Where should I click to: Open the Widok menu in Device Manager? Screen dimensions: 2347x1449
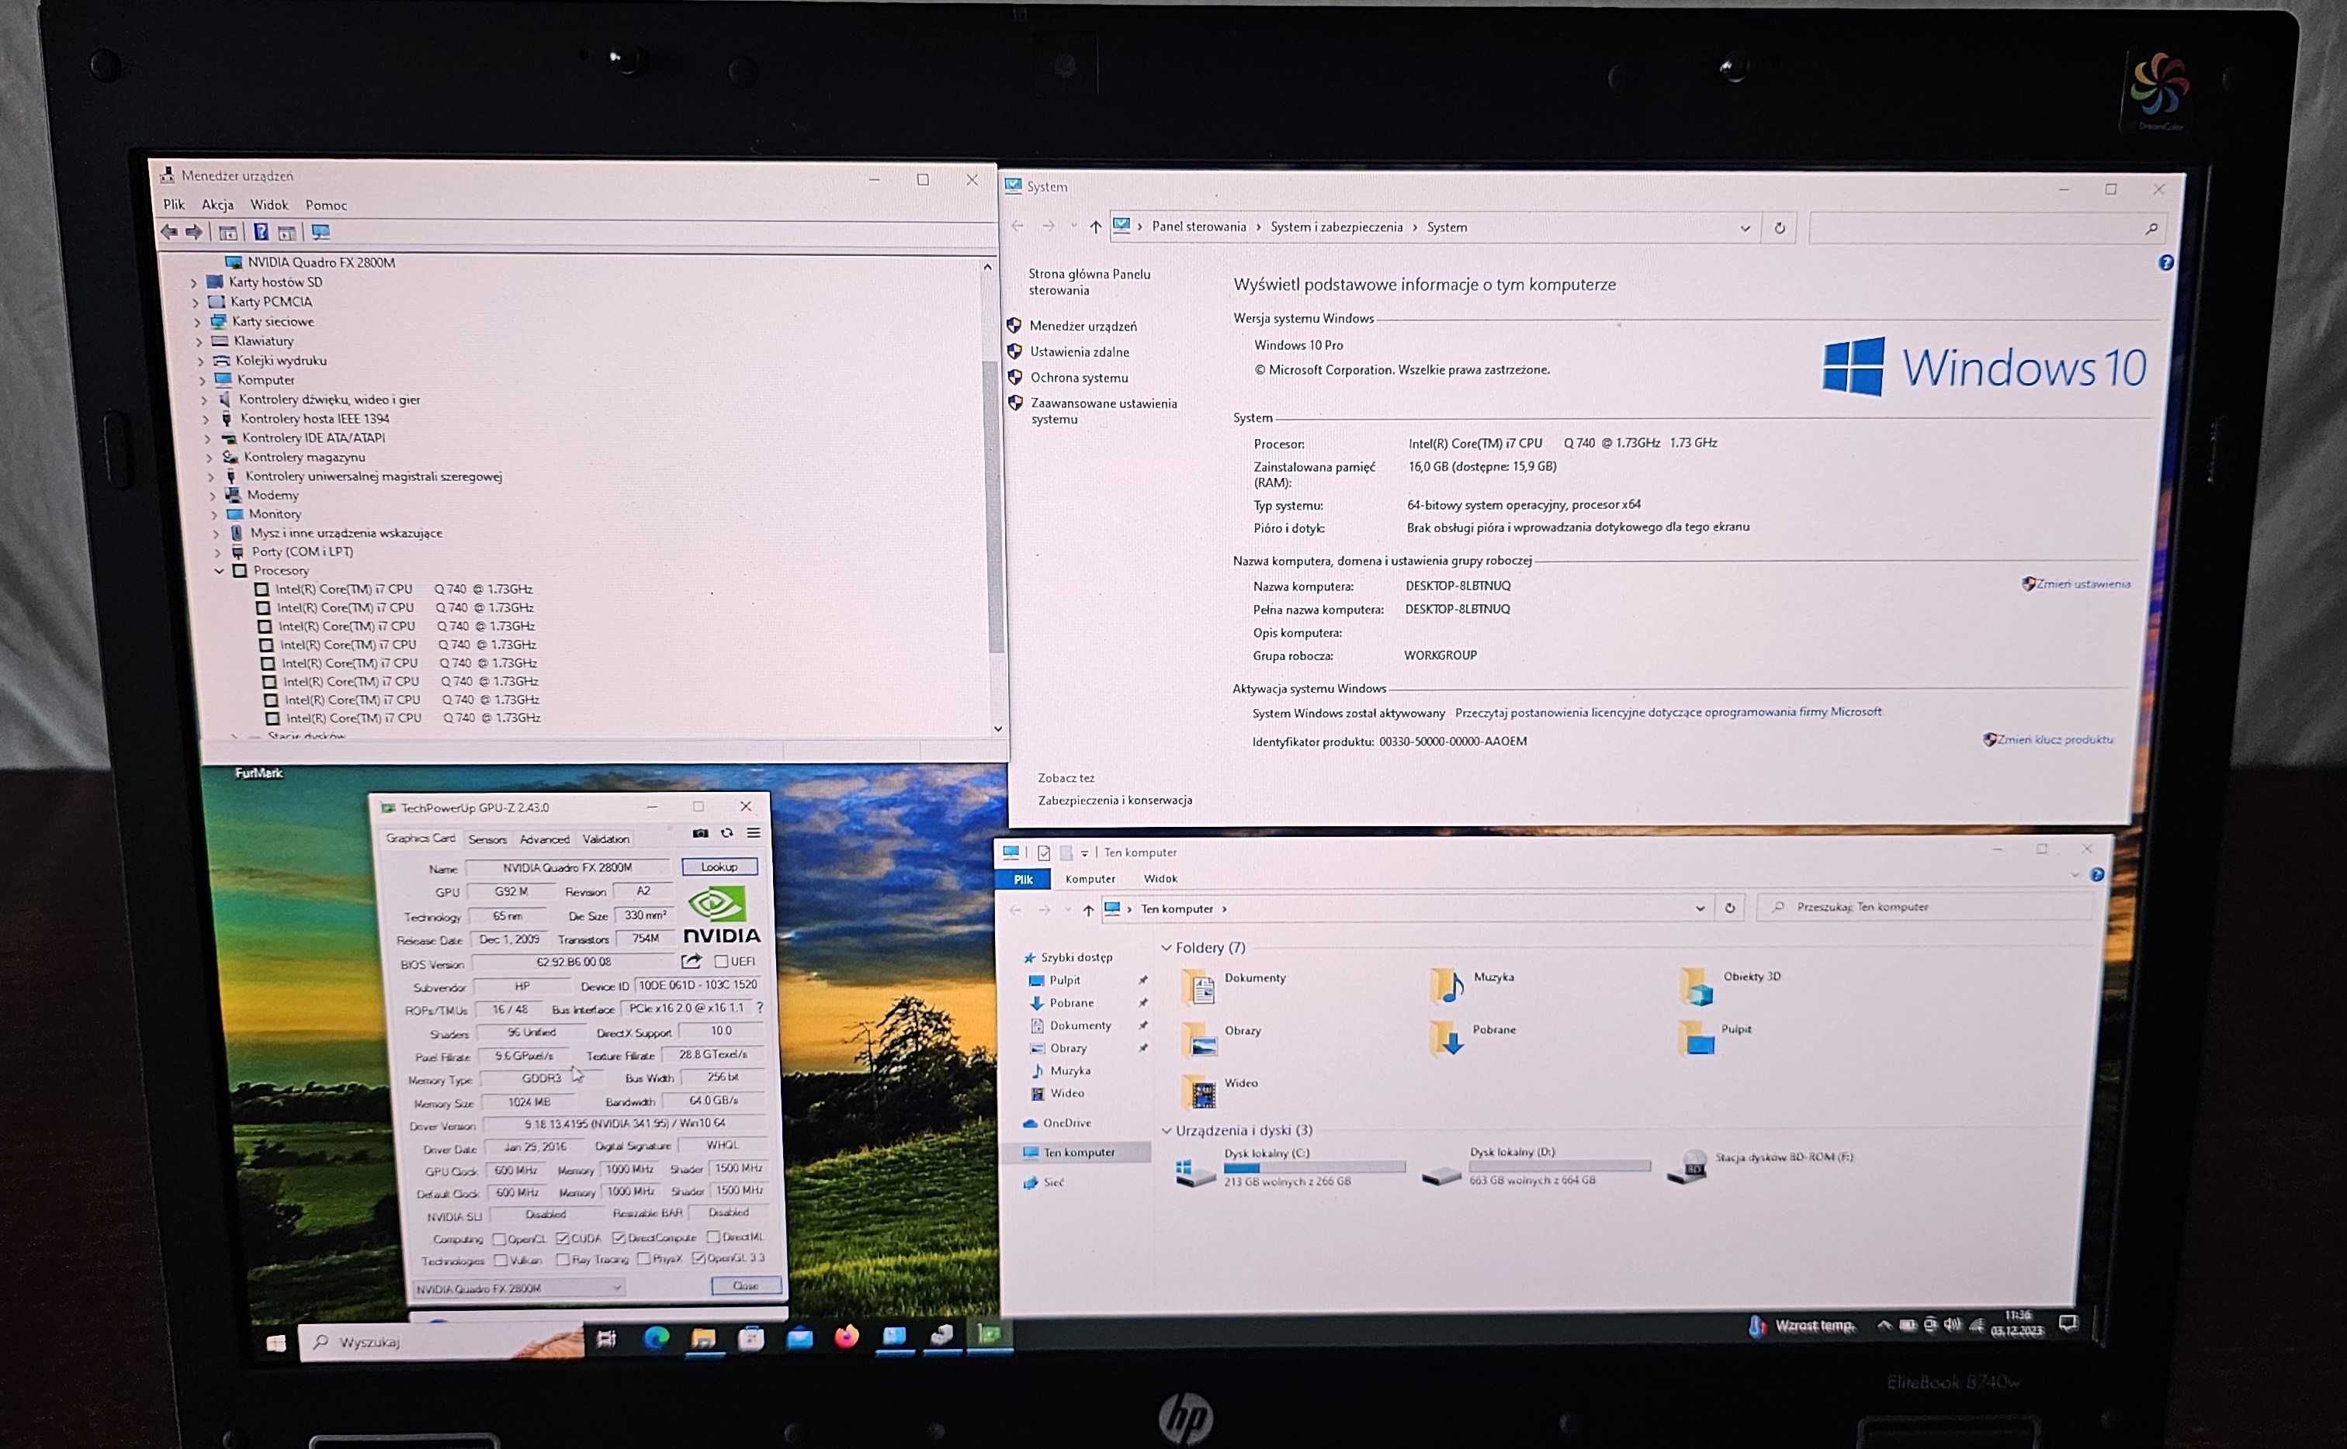click(x=269, y=204)
